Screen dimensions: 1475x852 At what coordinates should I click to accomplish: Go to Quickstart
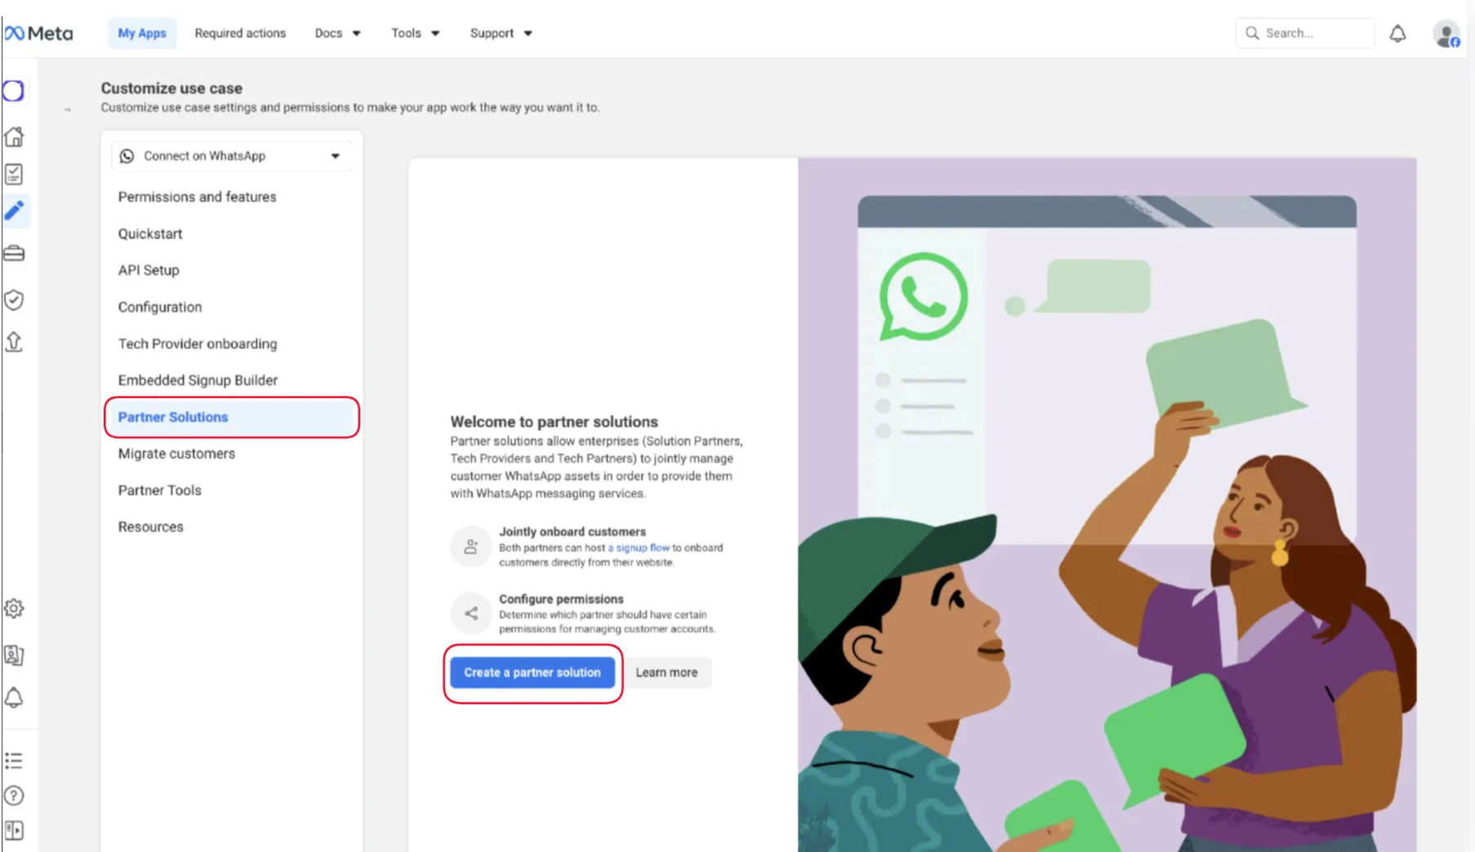pos(150,233)
